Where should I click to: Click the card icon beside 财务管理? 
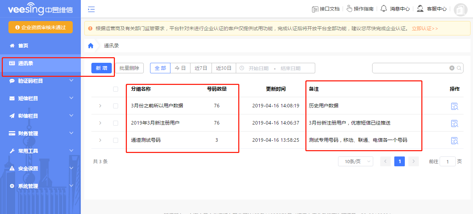(12, 133)
